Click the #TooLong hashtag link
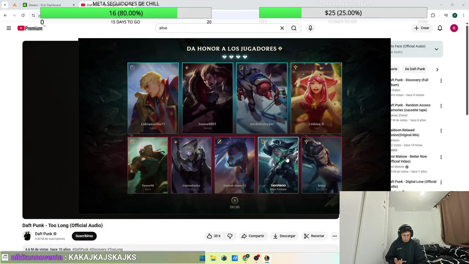Screen dimensions: 469x264 (115, 249)
